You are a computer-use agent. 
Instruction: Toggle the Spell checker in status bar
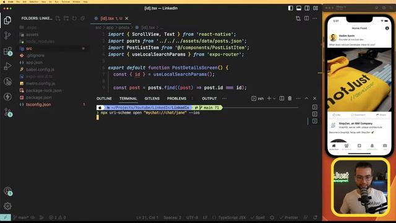pos(258,217)
